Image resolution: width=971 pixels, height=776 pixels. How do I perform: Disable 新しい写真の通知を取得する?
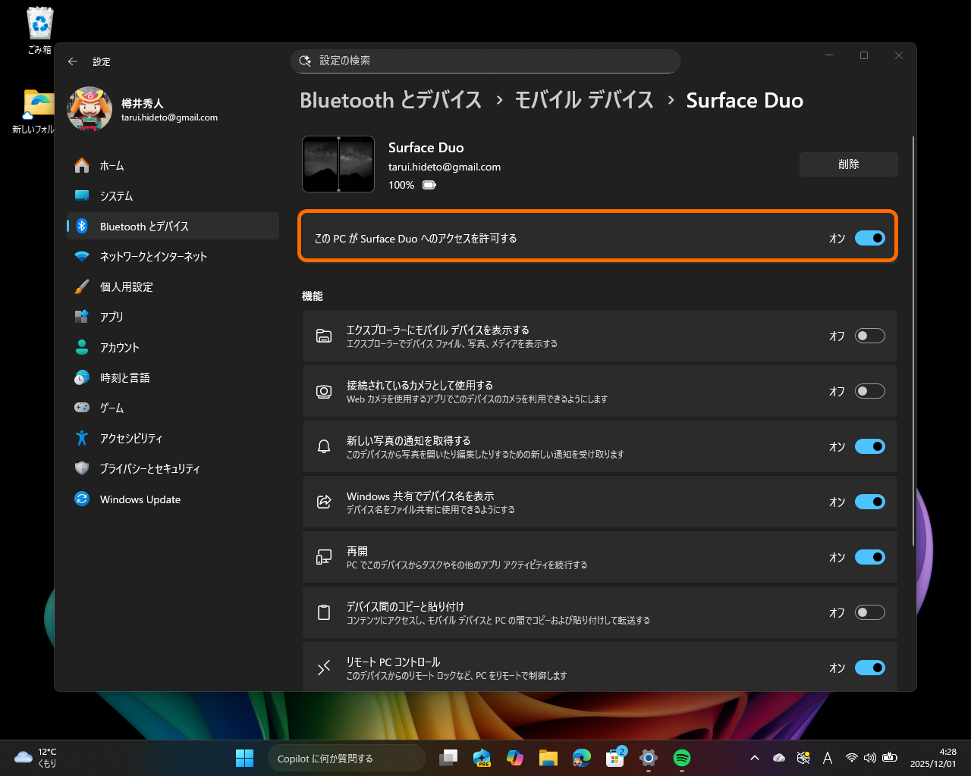point(870,446)
